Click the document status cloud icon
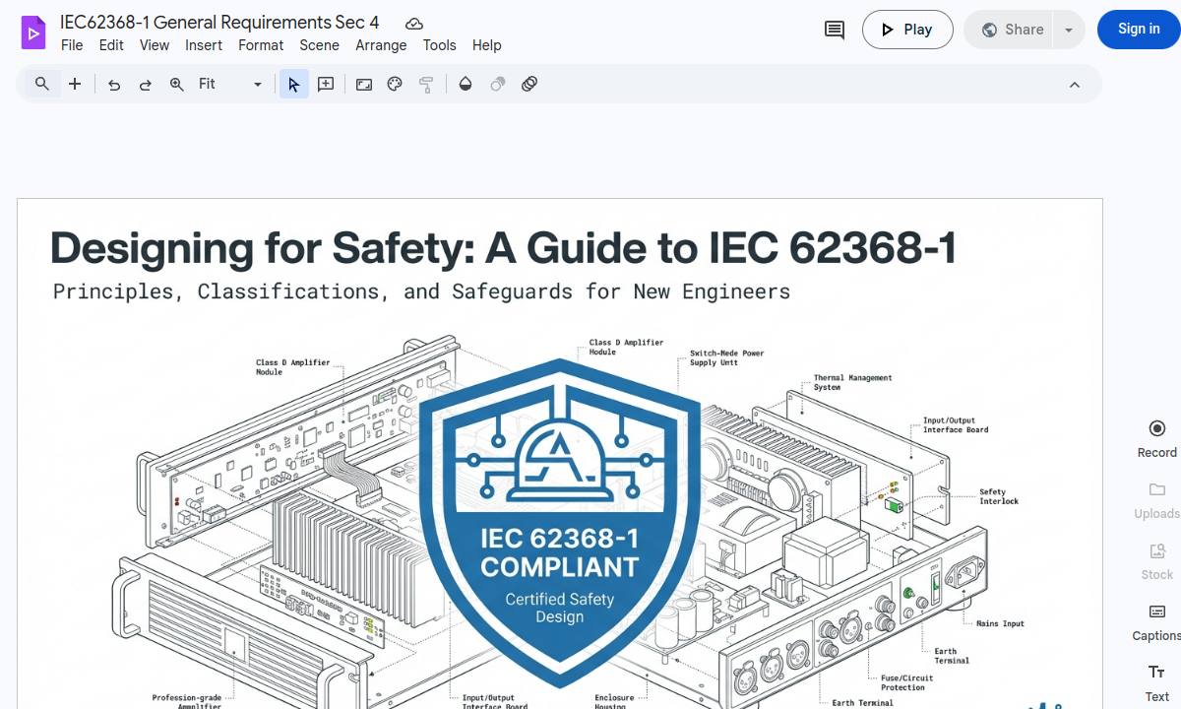This screenshot has height=709, width=1181. coord(414,24)
